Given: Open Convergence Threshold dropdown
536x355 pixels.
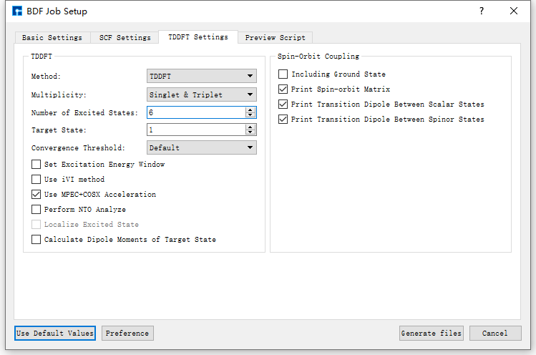Looking at the screenshot, I should [x=201, y=147].
